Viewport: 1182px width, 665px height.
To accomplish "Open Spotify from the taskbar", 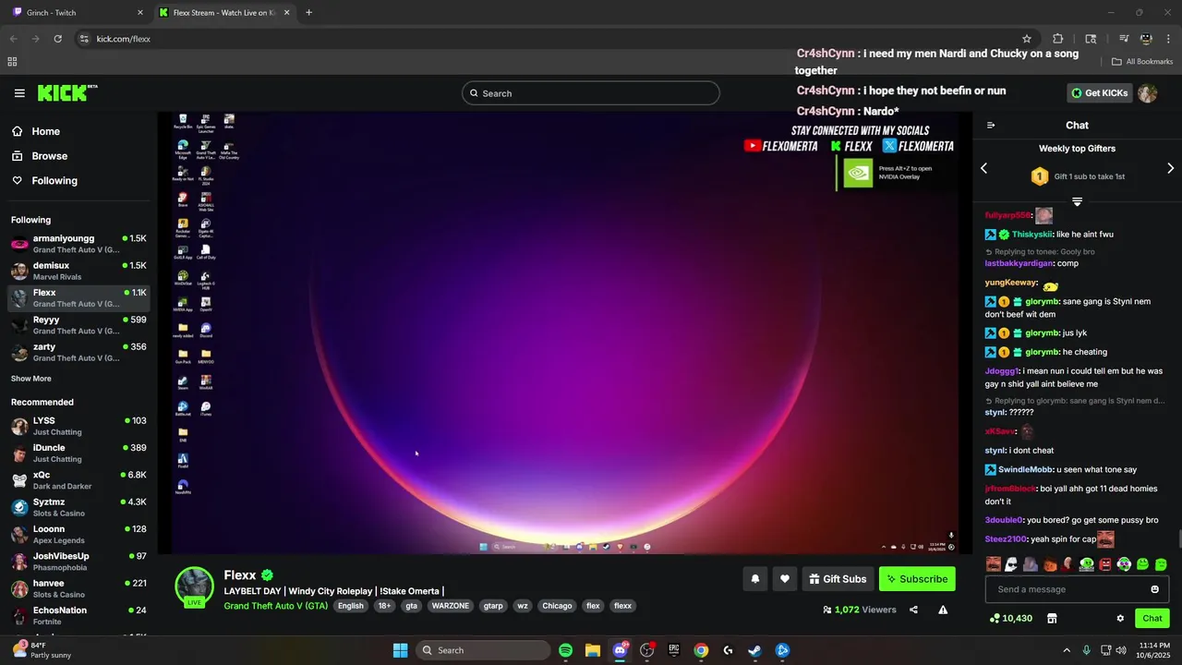I will coord(565,650).
